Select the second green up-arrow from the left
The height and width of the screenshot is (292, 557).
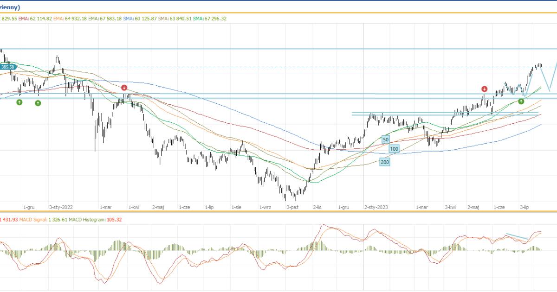(x=38, y=103)
